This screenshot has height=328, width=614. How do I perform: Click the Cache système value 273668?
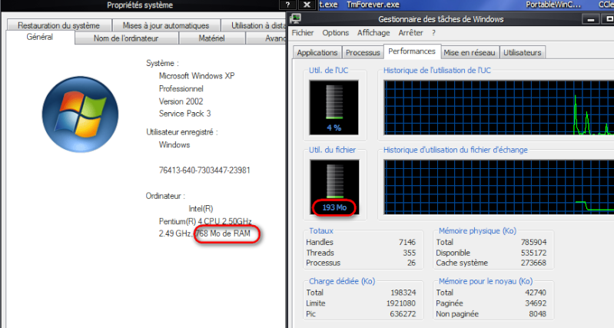tap(533, 263)
